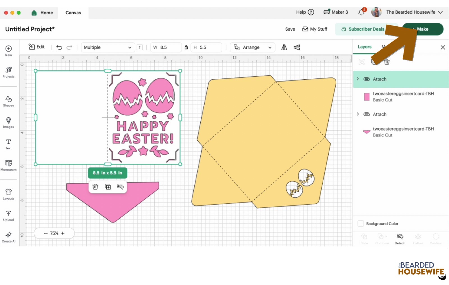Click the undo arrow
The image size is (449, 285).
click(x=59, y=47)
